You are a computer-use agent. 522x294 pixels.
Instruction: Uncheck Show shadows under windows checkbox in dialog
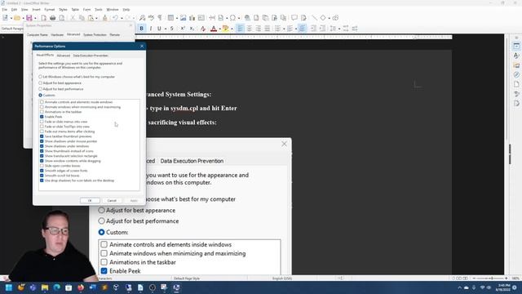point(42,146)
